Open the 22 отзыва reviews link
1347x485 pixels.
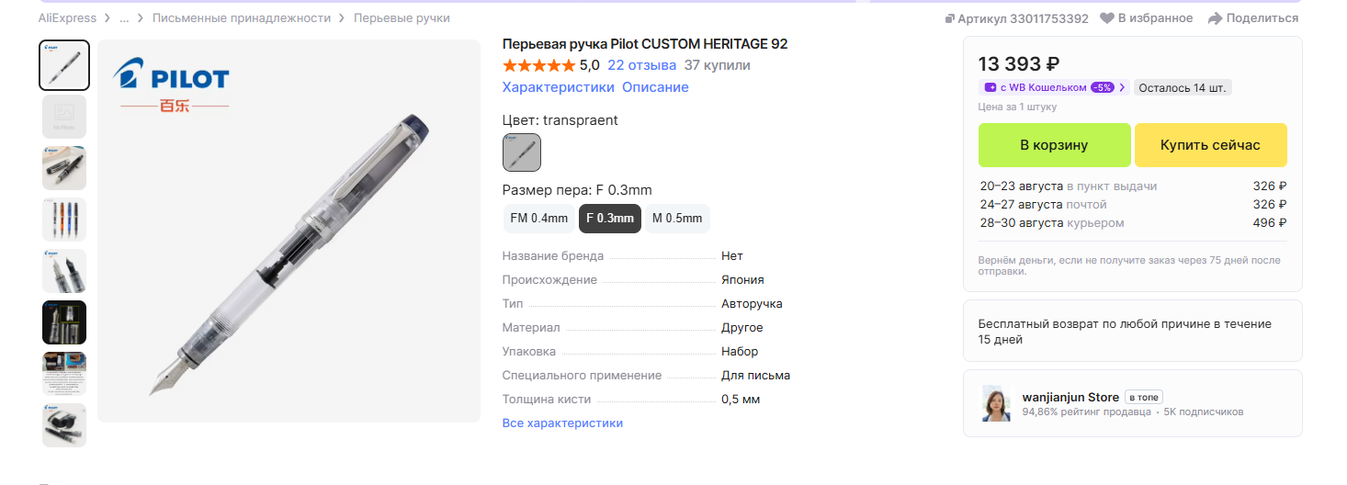pos(641,65)
